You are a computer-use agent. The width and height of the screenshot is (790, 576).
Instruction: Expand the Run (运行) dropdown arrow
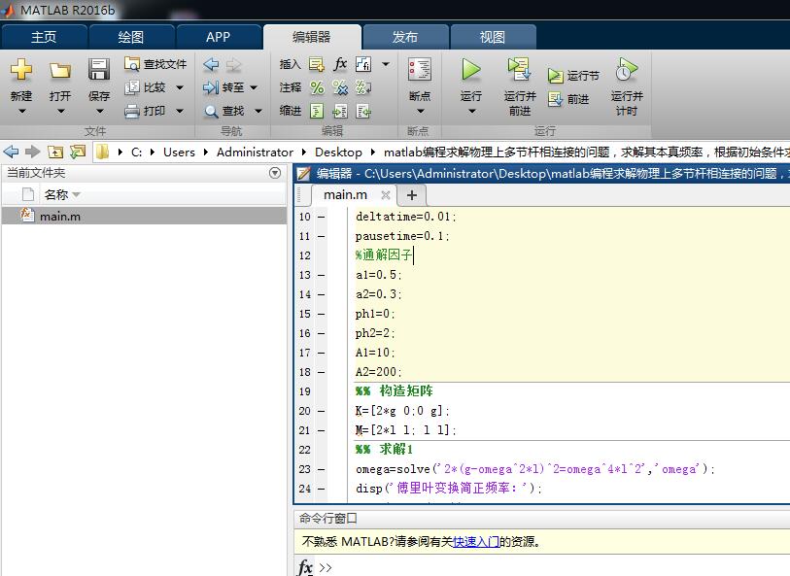click(x=471, y=112)
